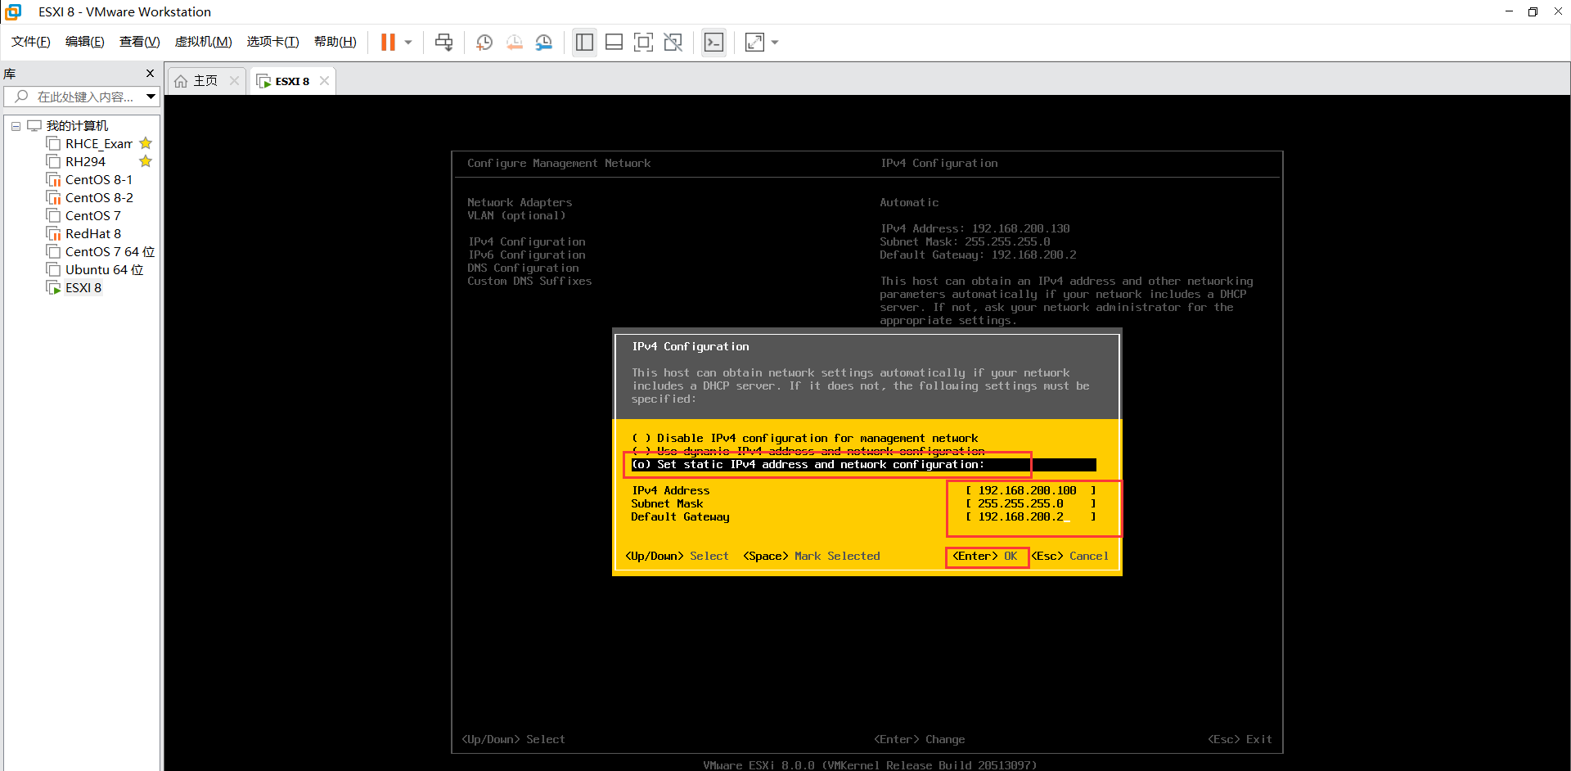1571x771 pixels.
Task: Click the stretch guest display icon
Action: pos(754,43)
